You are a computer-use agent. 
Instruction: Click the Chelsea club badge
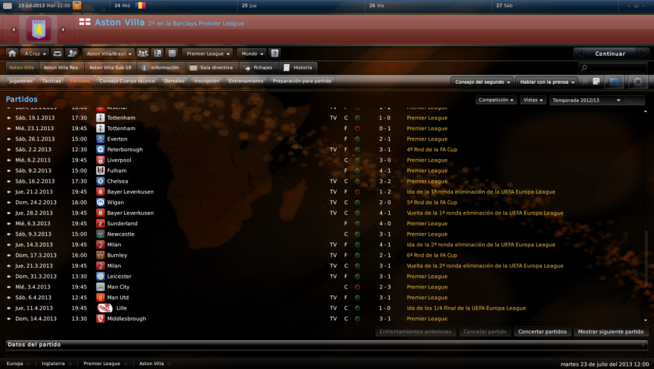[100, 181]
